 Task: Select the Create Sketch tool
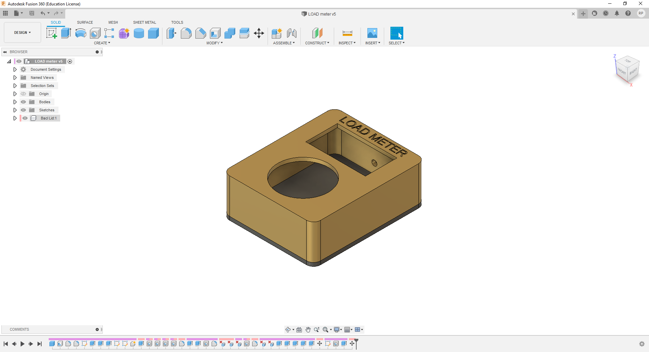[x=51, y=33]
